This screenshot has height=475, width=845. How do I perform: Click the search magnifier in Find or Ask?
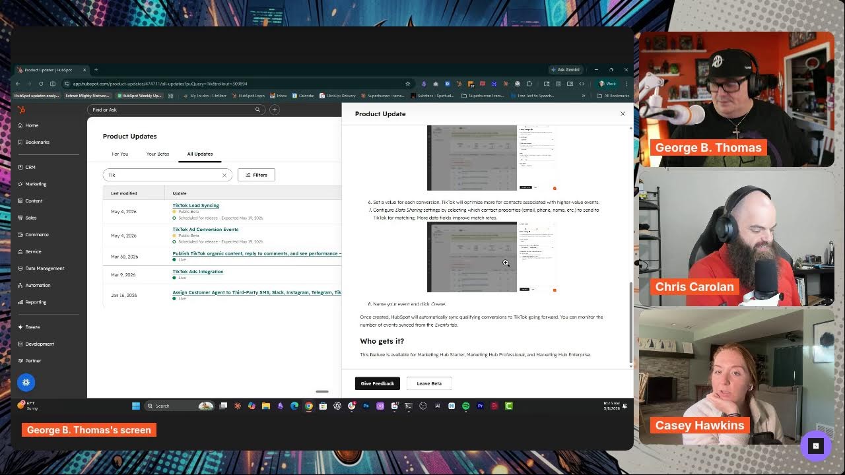click(x=257, y=110)
